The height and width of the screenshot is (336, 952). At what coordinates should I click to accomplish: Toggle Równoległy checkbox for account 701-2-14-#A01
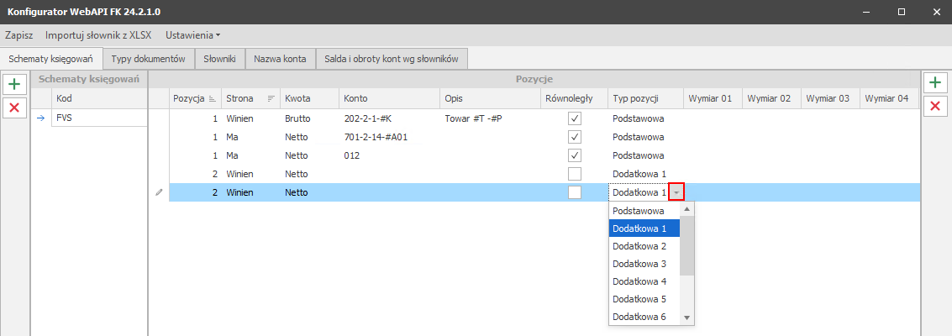pos(575,137)
